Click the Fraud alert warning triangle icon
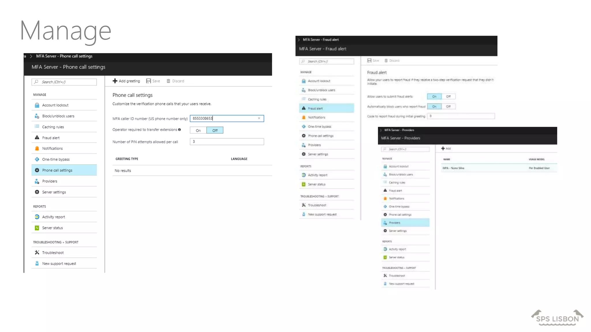This screenshot has width=591, height=332. coord(37,138)
